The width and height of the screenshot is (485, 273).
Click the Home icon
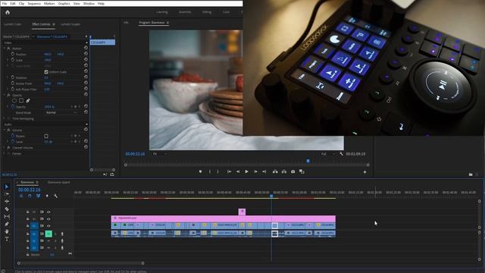pos(8,12)
